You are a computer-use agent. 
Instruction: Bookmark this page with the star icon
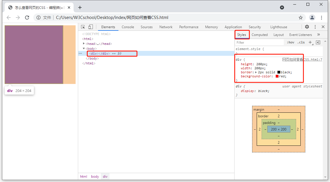coord(301,18)
